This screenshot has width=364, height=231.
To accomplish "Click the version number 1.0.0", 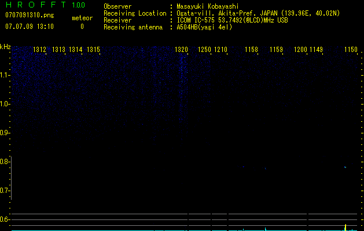I will tap(79, 5).
